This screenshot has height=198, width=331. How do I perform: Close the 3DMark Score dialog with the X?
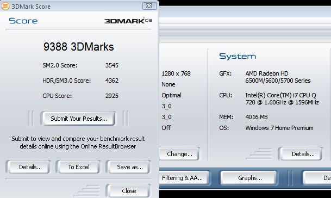(149, 5)
